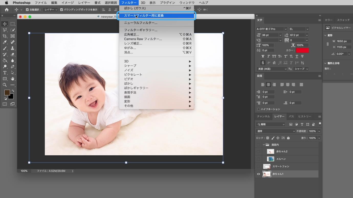
Task: Open the Apple menu
Action: pos(7,3)
